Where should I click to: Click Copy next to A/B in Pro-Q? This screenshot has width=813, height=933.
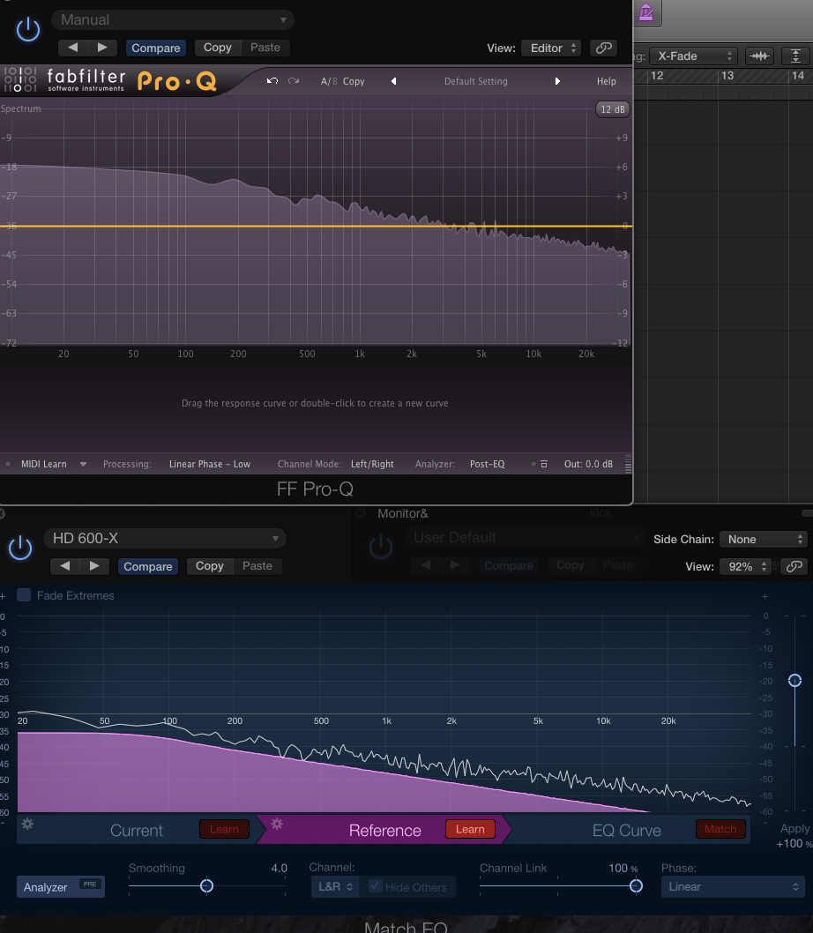pos(354,81)
